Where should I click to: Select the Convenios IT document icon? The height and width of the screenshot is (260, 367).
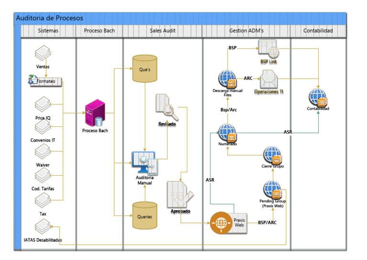(x=43, y=127)
